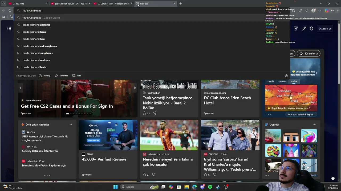This screenshot has width=341, height=191.
Task: Go to next carousel slide arrow
Action: click(135, 88)
